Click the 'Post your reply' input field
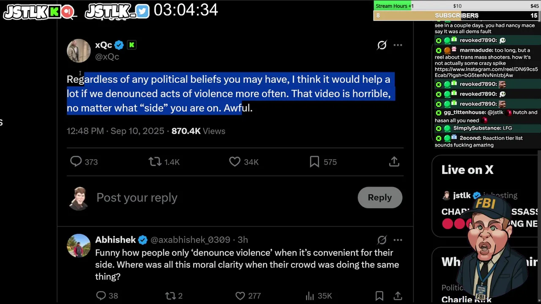Image resolution: width=541 pixels, height=304 pixels. (x=224, y=198)
